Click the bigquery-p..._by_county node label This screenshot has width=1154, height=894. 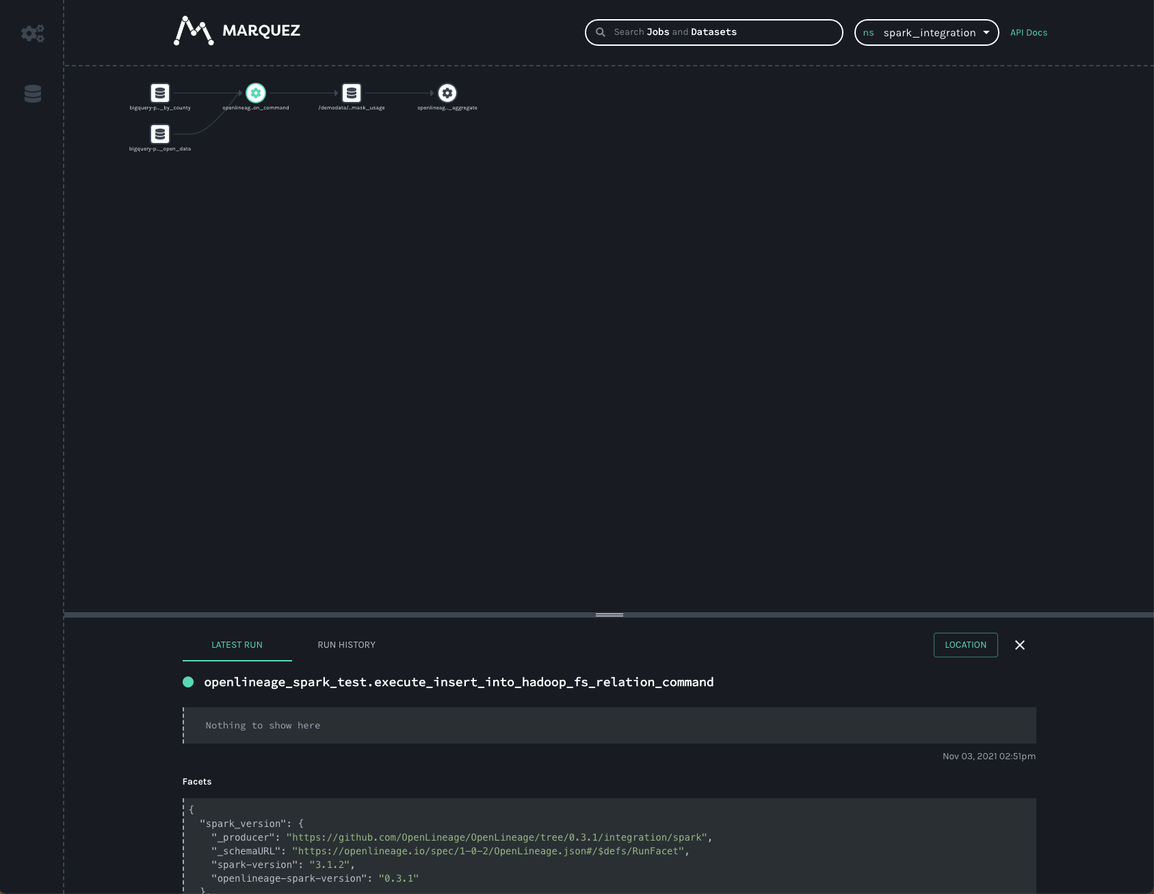160,108
